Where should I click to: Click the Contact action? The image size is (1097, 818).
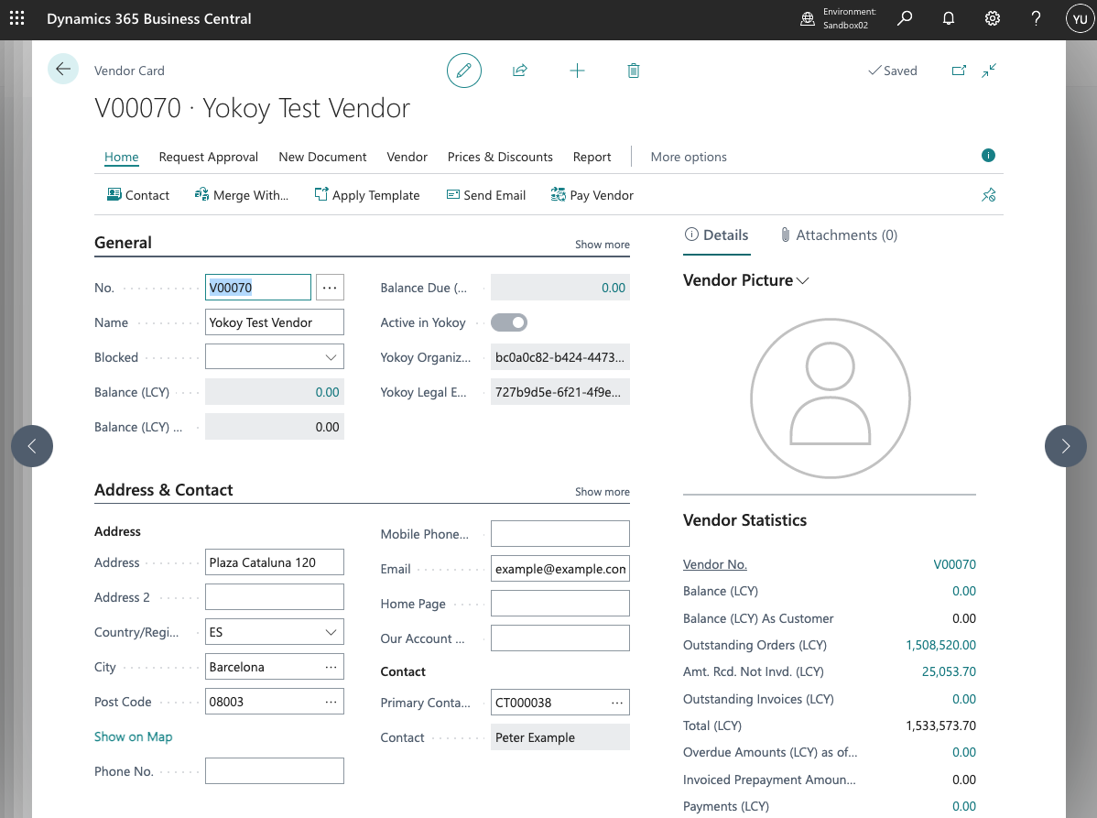coord(138,195)
